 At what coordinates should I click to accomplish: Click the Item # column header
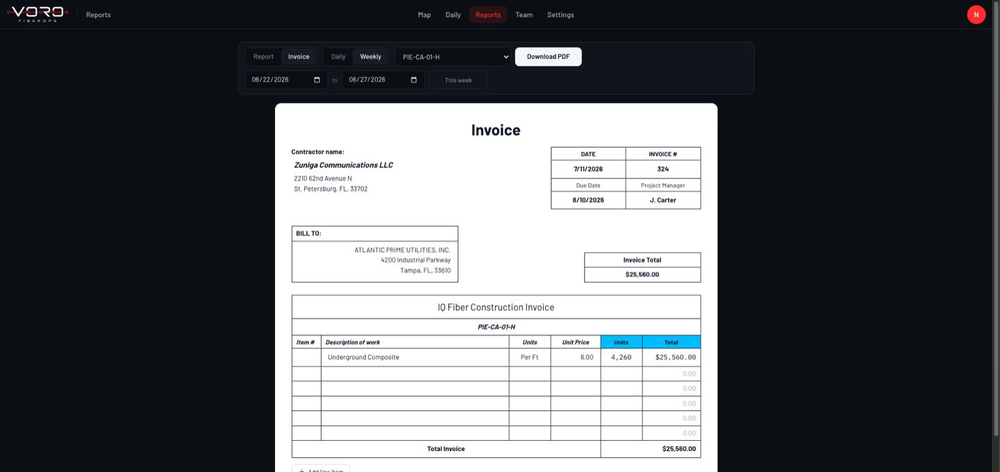point(306,342)
